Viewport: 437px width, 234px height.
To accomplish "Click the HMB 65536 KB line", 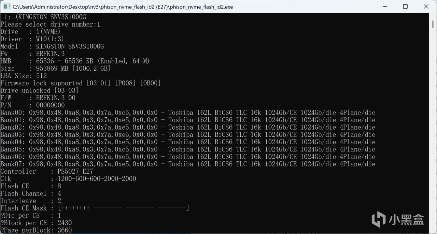I will point(75,61).
